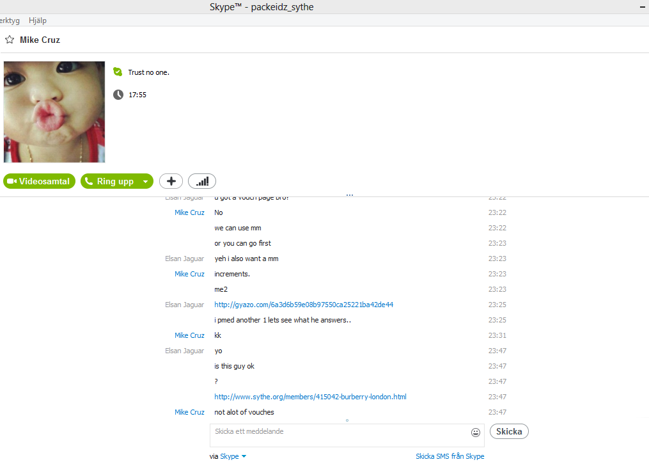
Task: Click Mike Cruz name next to 'No'
Action: point(189,212)
